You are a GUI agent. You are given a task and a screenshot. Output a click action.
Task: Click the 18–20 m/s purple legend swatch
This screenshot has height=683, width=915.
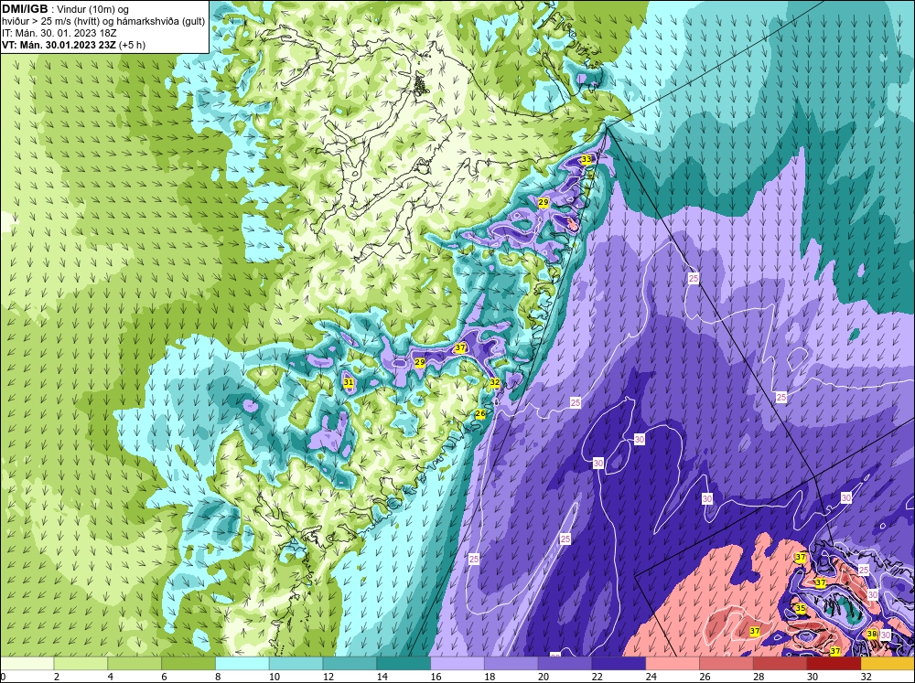511,664
